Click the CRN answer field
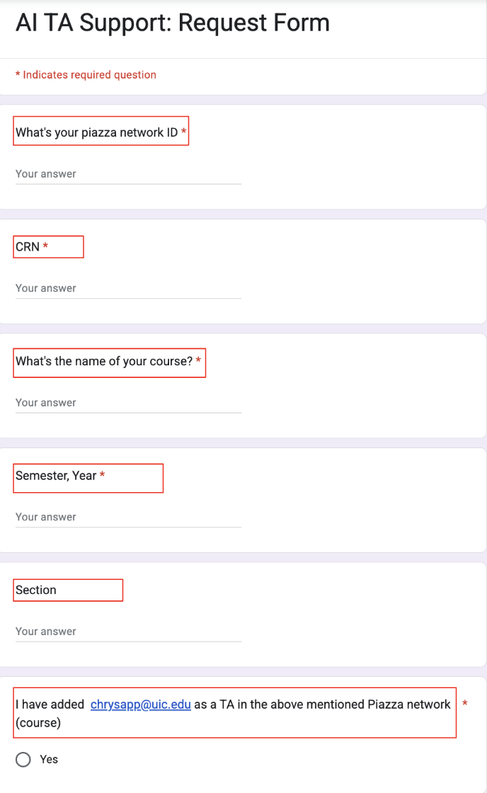 click(x=127, y=287)
